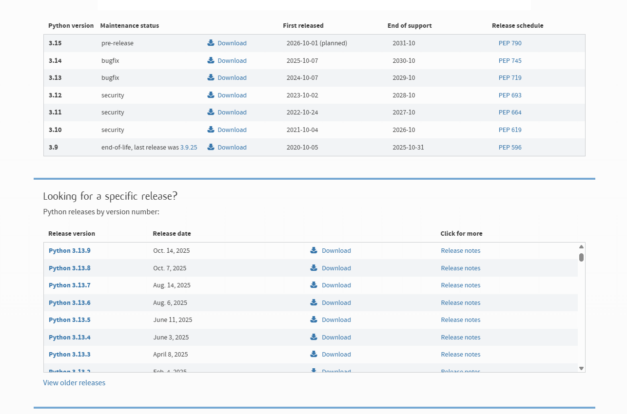The height and width of the screenshot is (414, 627).
Task: Click the "April 8, 2025" release date
Action: [171, 355]
